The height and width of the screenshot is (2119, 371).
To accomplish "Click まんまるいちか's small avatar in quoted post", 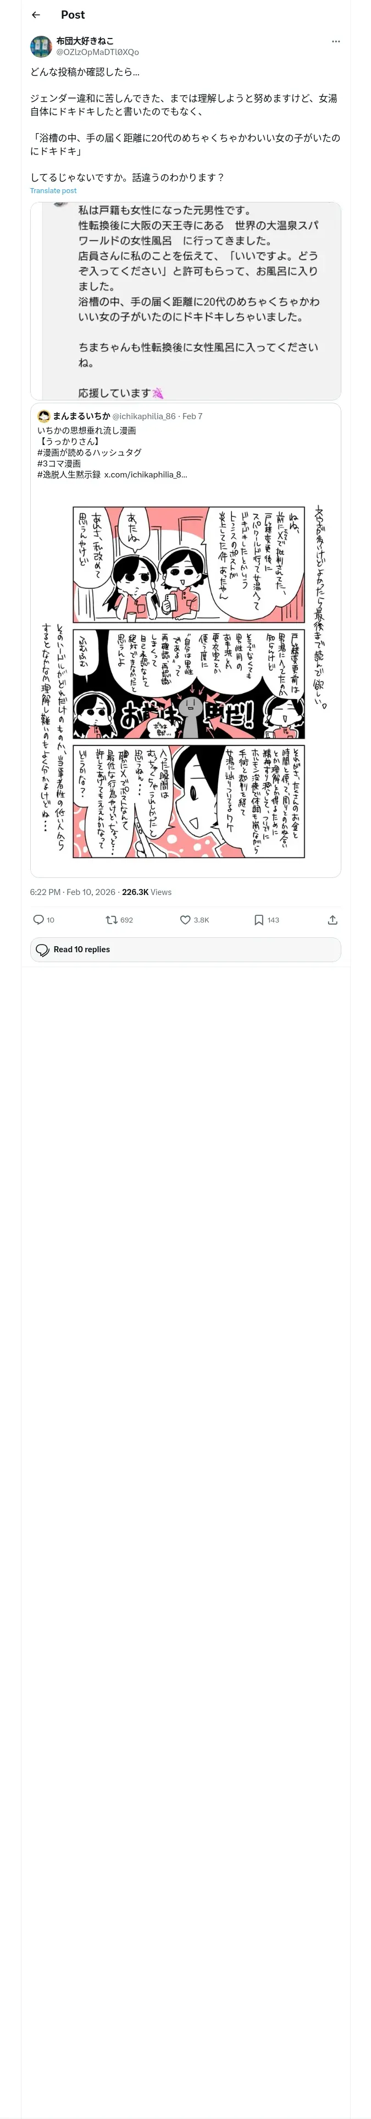I will point(43,416).
